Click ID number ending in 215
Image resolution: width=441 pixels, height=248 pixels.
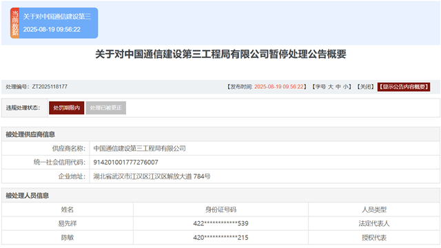point(220,238)
